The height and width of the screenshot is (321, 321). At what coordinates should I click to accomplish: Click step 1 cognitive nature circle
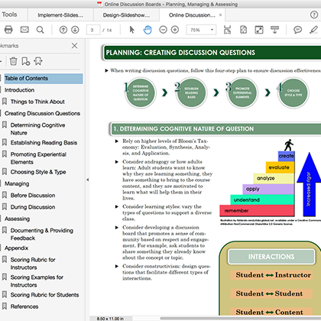click(x=141, y=92)
